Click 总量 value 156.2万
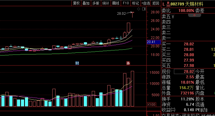The width and height of the screenshot is (215, 116). point(187,88)
